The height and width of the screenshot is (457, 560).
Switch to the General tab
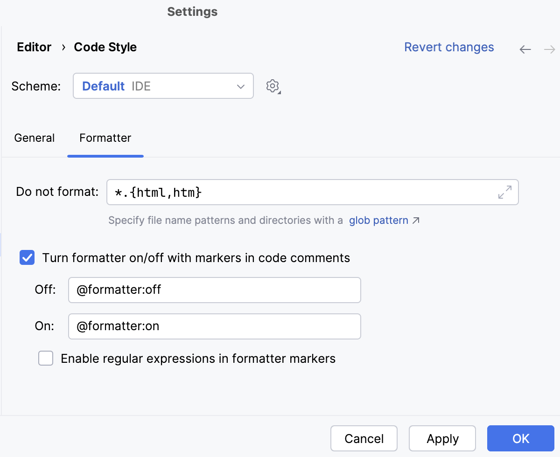[34, 138]
